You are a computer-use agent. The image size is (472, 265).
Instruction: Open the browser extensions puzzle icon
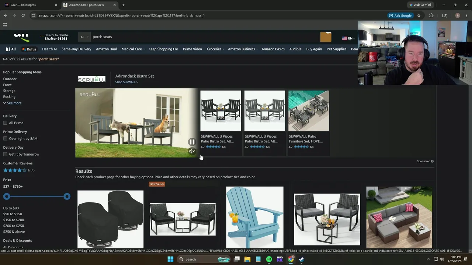(431, 15)
